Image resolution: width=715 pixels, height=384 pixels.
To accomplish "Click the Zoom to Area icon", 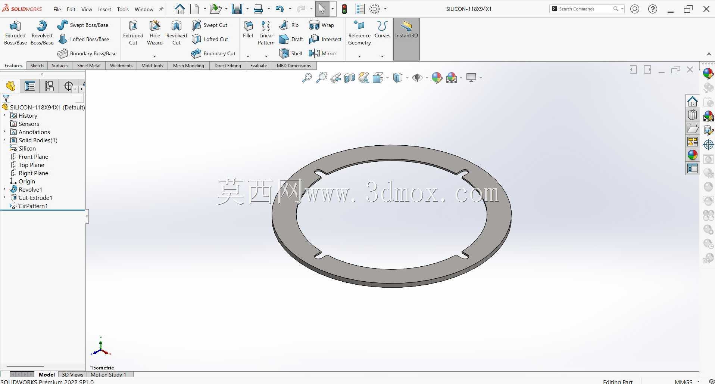I will pyautogui.click(x=321, y=78).
